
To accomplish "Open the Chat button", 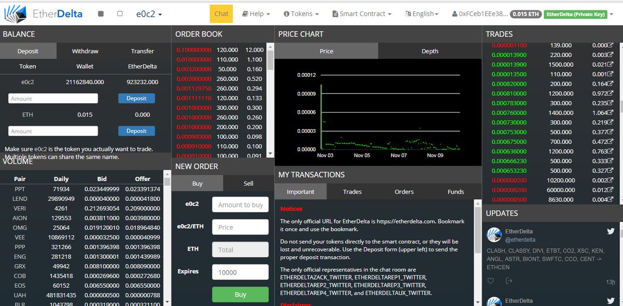I will click(x=221, y=13).
